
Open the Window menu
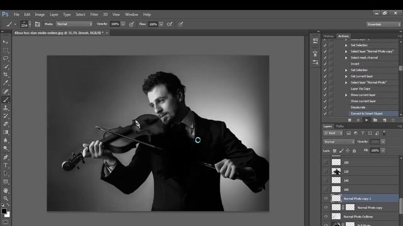(132, 14)
